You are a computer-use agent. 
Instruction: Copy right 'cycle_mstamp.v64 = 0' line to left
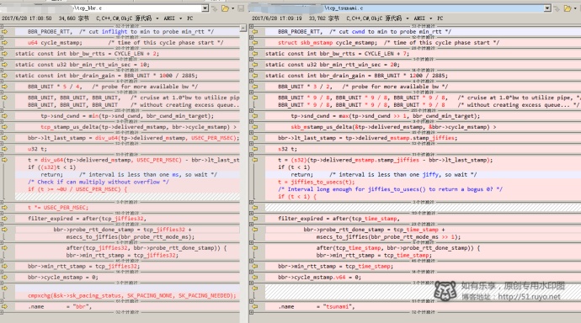[x=255, y=277]
